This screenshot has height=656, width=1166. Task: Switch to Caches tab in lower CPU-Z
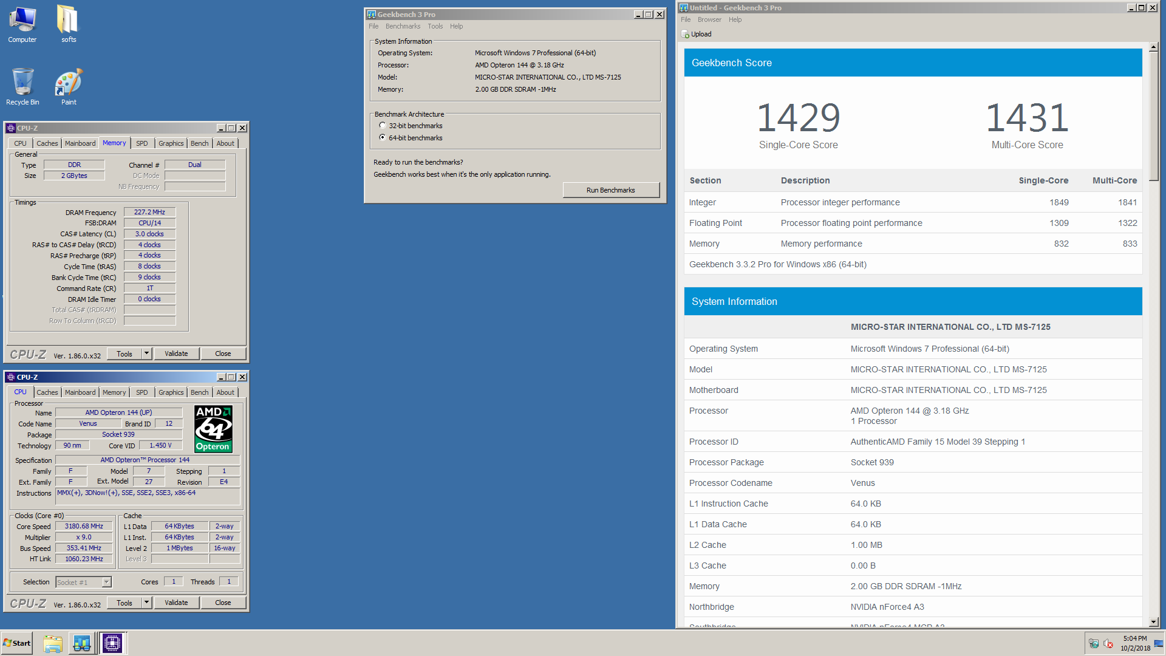click(47, 392)
